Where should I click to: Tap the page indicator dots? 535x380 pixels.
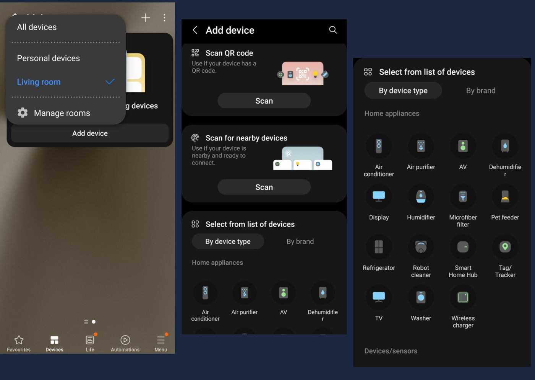90,322
